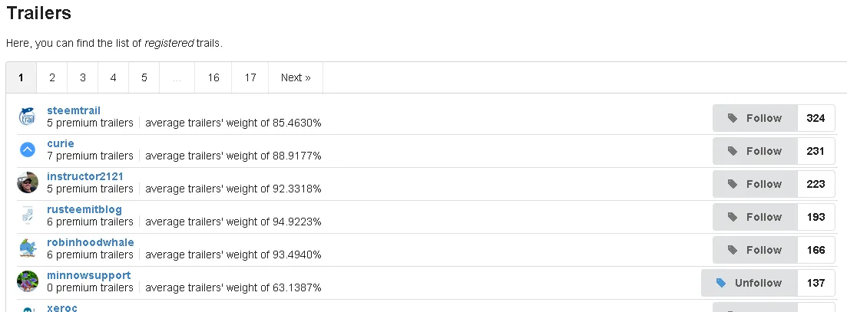Go to page 2 of trailers
This screenshot has height=312, width=847.
point(52,77)
